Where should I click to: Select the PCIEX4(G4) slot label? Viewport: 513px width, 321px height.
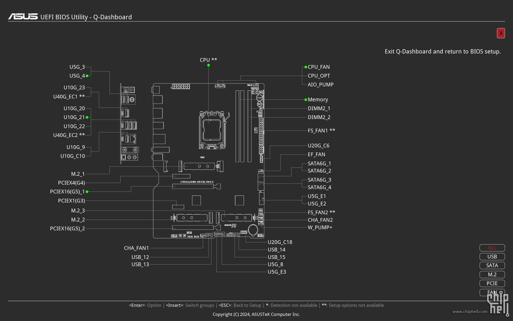pyautogui.click(x=71, y=183)
